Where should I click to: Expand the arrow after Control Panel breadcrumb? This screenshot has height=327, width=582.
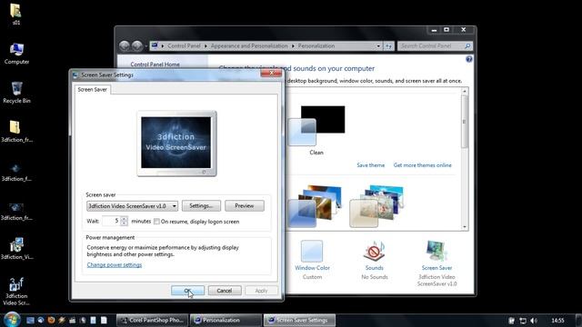point(206,46)
